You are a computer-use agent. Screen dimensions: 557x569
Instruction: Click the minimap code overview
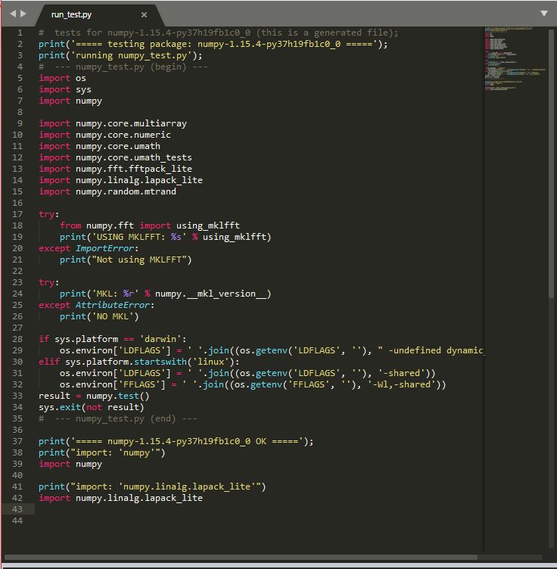(515, 58)
